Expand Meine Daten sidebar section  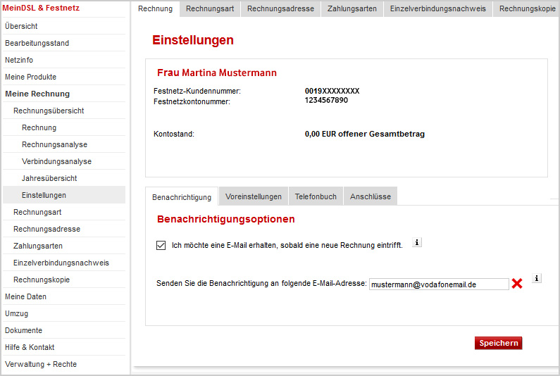[25, 296]
